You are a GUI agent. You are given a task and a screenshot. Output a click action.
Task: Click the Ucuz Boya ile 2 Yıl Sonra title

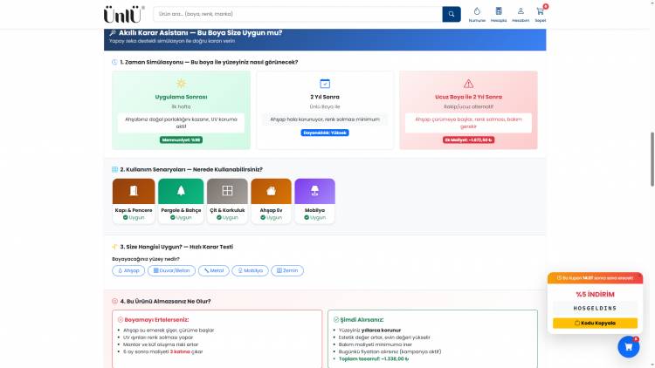[x=468, y=97]
